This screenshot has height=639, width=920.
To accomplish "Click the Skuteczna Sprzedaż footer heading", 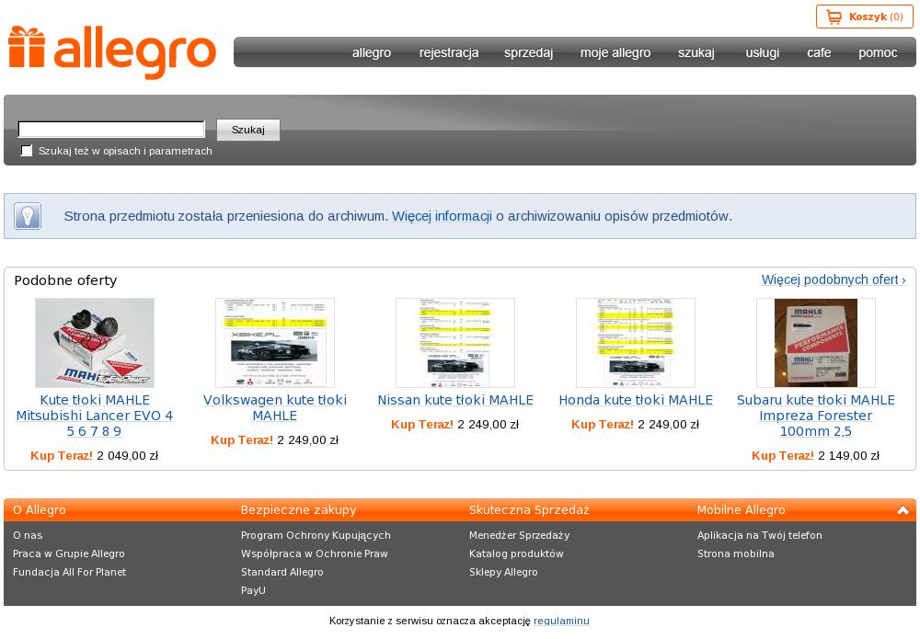I will tap(529, 510).
